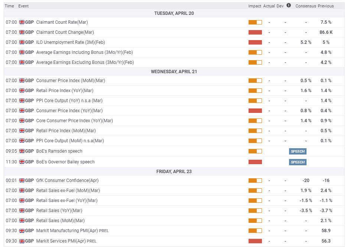Click the Consensus column header

(x=305, y=6)
